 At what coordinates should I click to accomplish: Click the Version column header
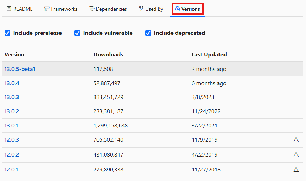click(x=15, y=55)
